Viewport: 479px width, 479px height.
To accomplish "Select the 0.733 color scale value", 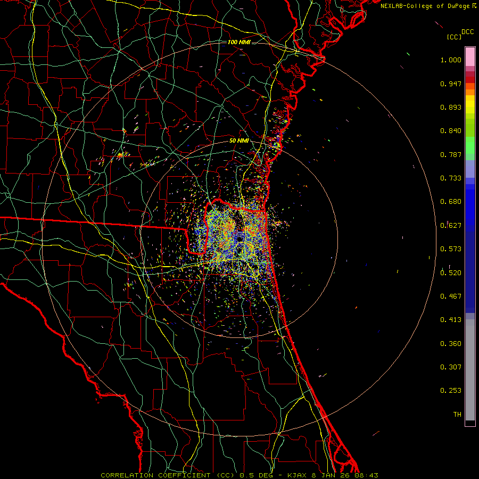I will tap(451, 178).
